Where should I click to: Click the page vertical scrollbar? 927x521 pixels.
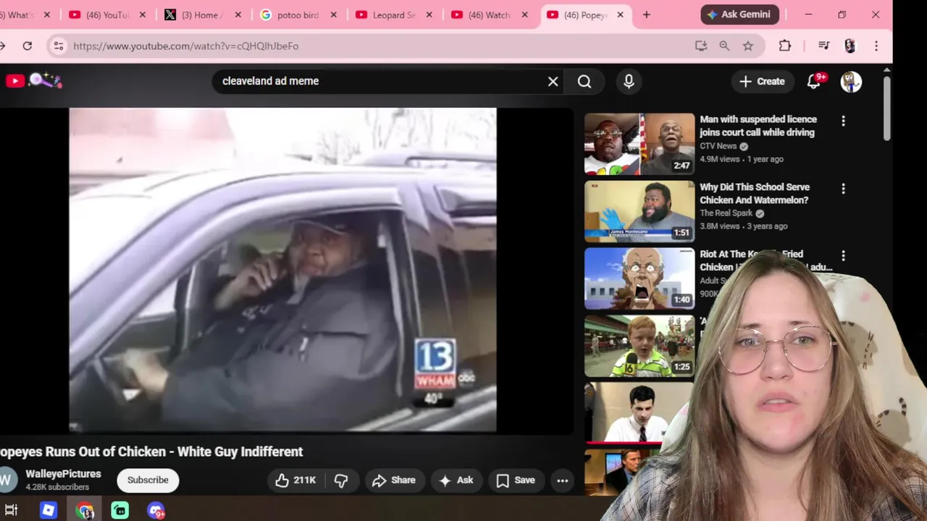(x=887, y=109)
